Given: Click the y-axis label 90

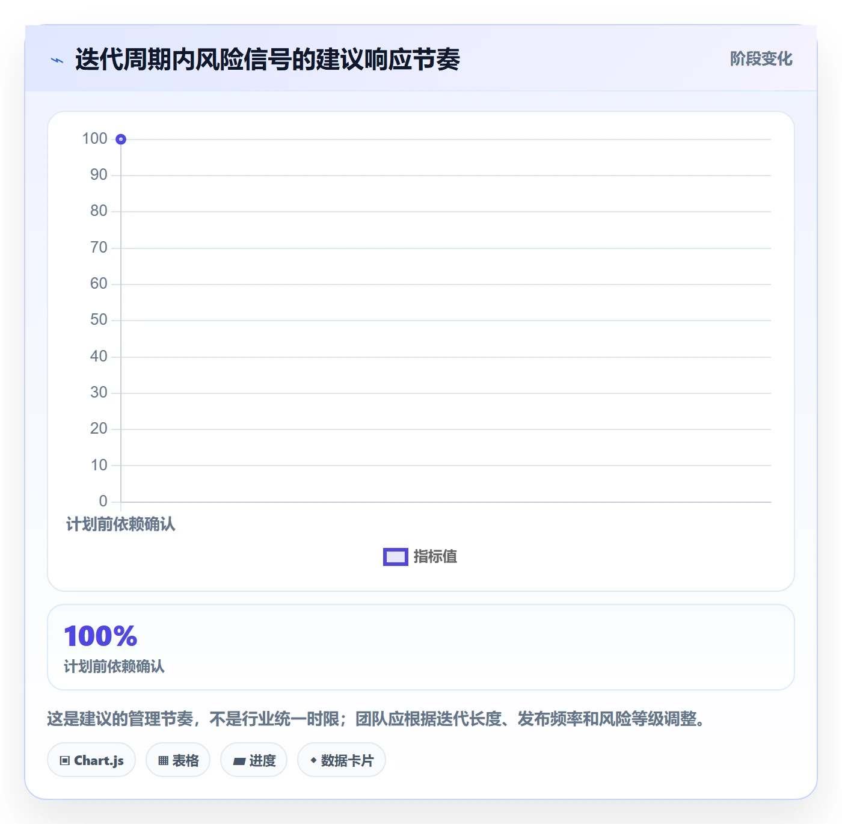Looking at the screenshot, I should [x=99, y=175].
